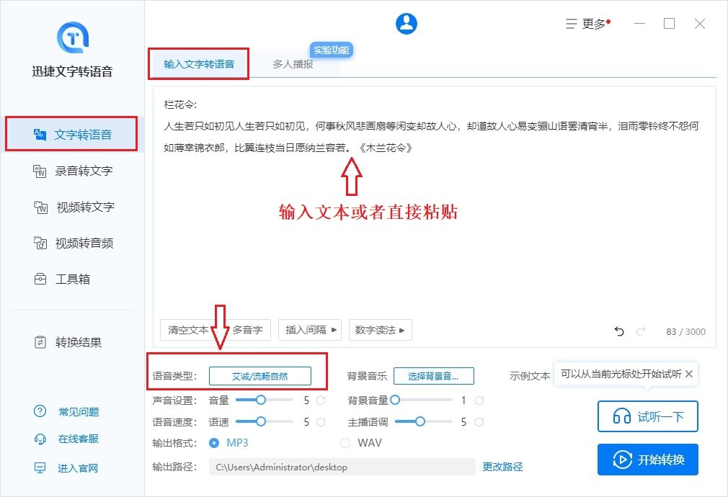Image resolution: width=728 pixels, height=497 pixels.
Task: Open 常见问题 link text
Action: (79, 411)
